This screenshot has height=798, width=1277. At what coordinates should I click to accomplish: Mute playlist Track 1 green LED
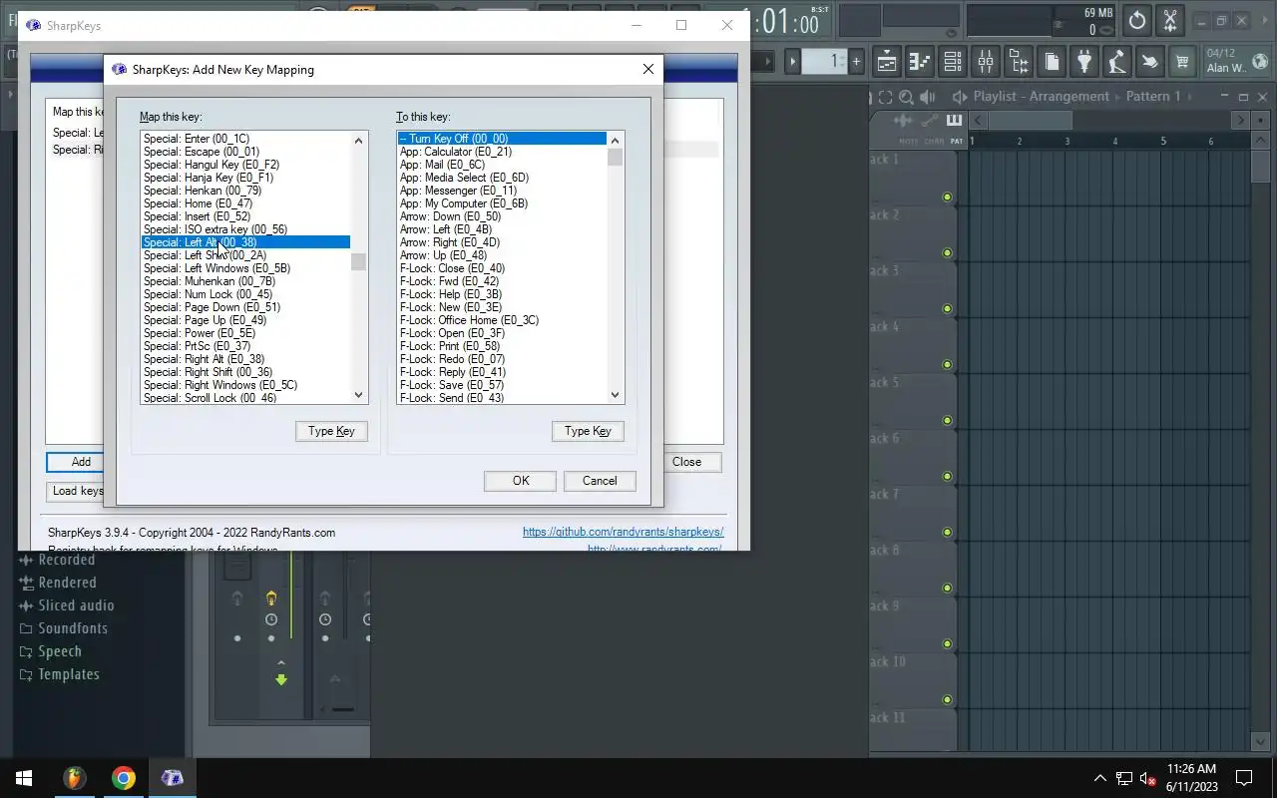(947, 197)
